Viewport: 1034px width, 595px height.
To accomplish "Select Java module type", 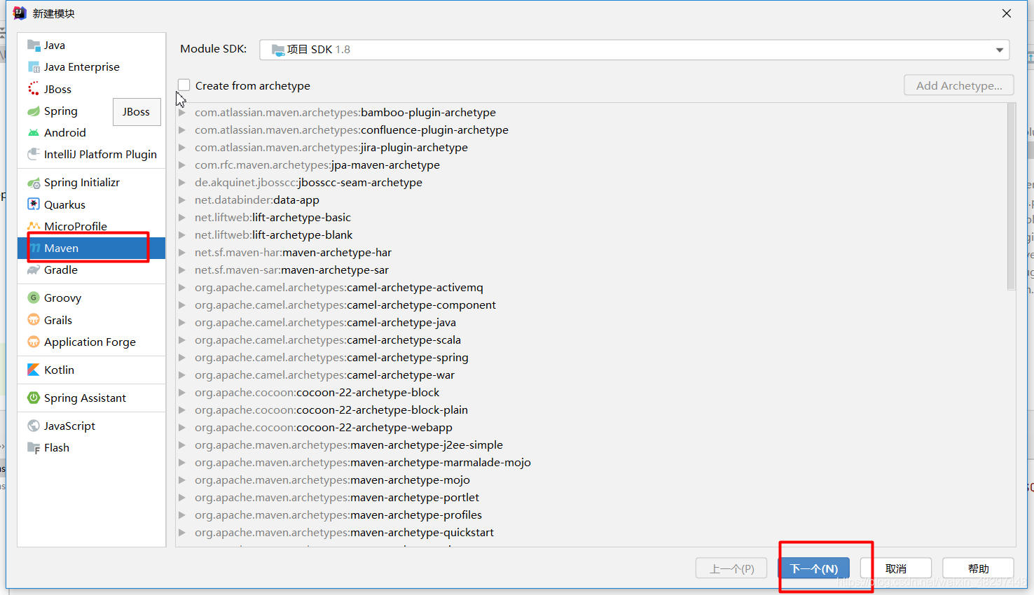I will click(x=91, y=45).
